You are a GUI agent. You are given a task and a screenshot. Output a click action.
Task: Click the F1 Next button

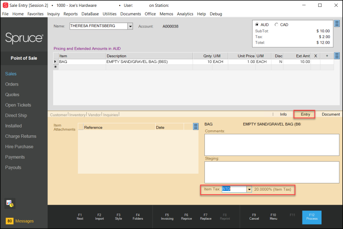click(80, 217)
